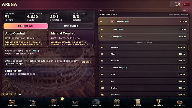Image resolution: width=192 pixels, height=108 pixels.
Task: Click the rankings list scrollbar
Action: [x=188, y=47]
